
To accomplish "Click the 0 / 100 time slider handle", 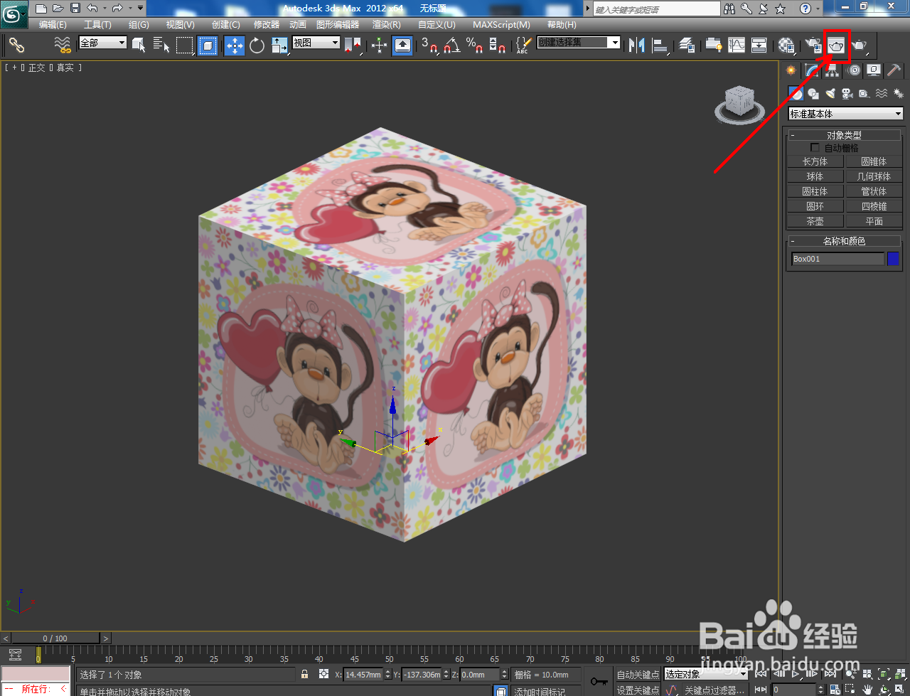I will pyautogui.click(x=55, y=638).
